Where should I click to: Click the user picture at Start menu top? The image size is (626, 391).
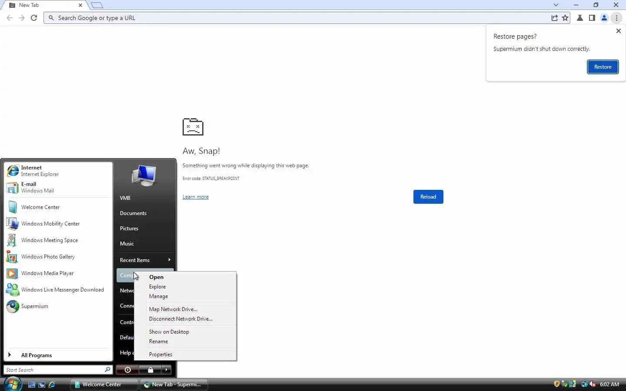[x=144, y=176]
